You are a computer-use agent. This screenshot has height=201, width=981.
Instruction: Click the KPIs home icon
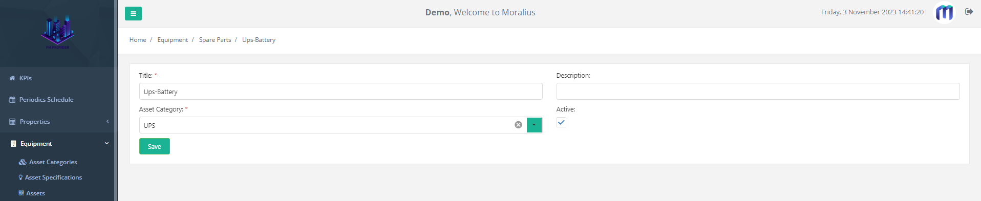pyautogui.click(x=12, y=78)
